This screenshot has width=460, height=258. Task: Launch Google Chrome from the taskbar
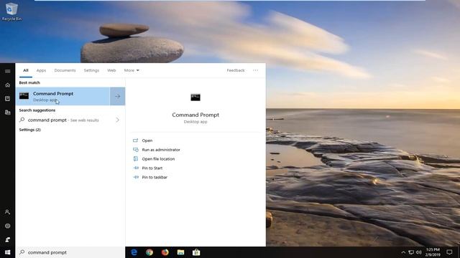point(149,252)
